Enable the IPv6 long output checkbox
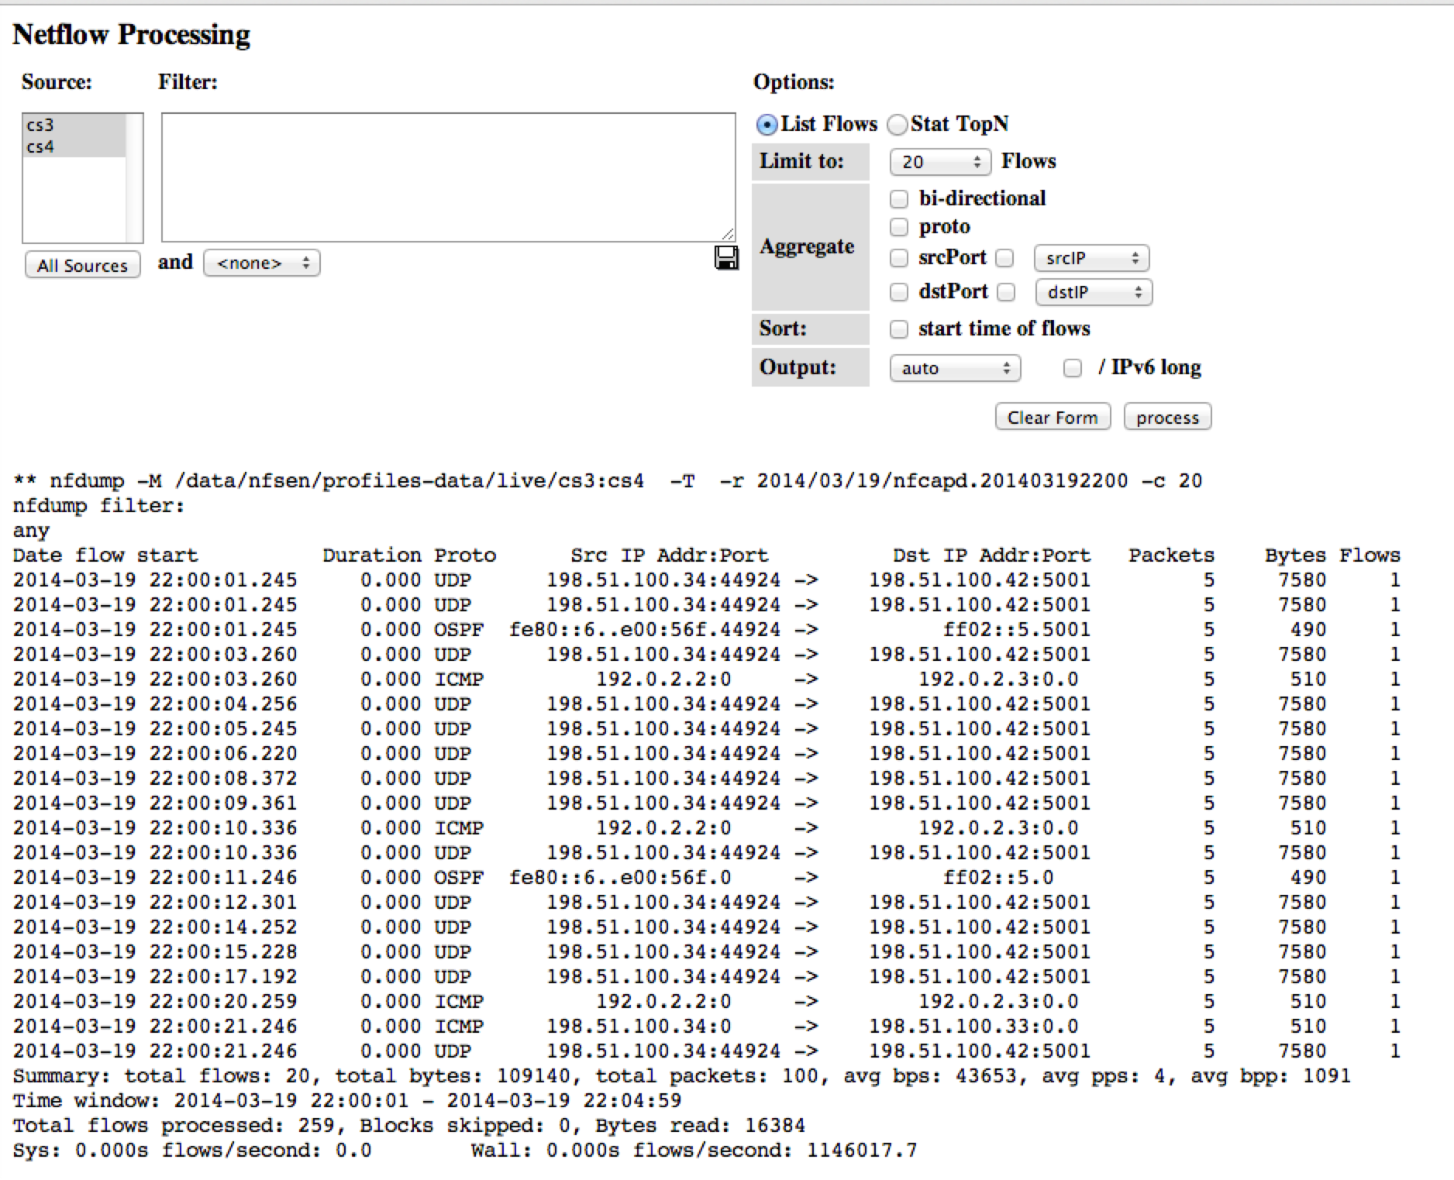1454x1180 pixels. (1073, 368)
